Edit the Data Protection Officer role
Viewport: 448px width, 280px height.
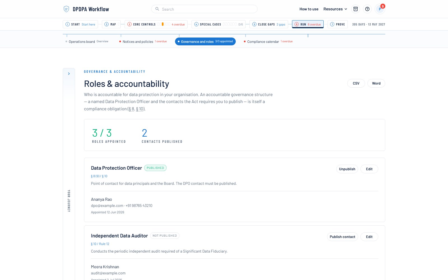369,169
